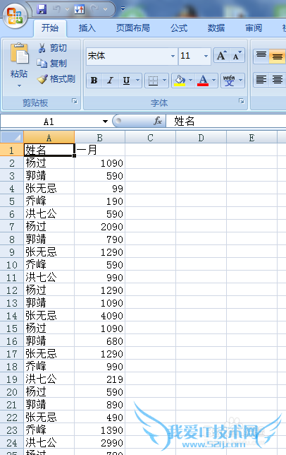Viewport: 286px width, 455px height.
Task: Center cell text horizontally
Action: coord(277,80)
